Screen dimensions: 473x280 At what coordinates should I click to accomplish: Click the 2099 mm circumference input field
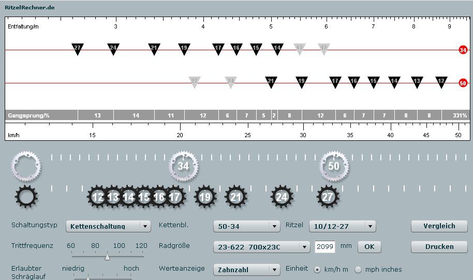[x=324, y=247]
